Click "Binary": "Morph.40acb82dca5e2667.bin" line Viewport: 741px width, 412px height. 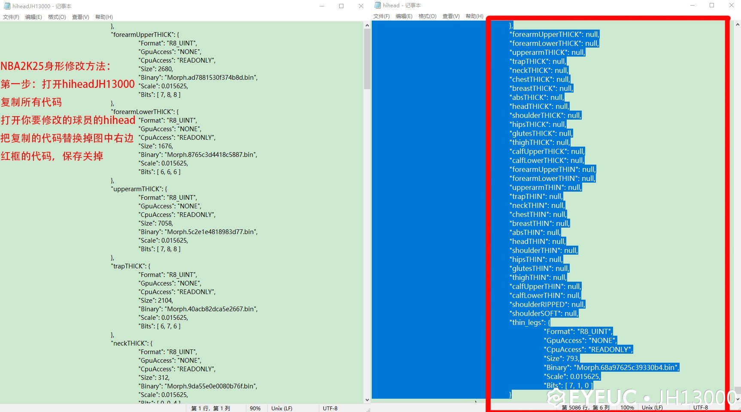pos(198,309)
